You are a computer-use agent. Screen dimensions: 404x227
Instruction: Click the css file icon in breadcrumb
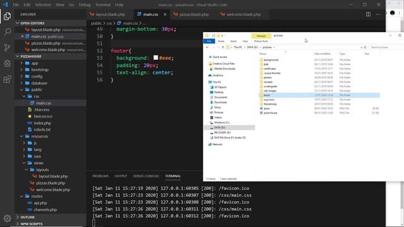coord(119,23)
